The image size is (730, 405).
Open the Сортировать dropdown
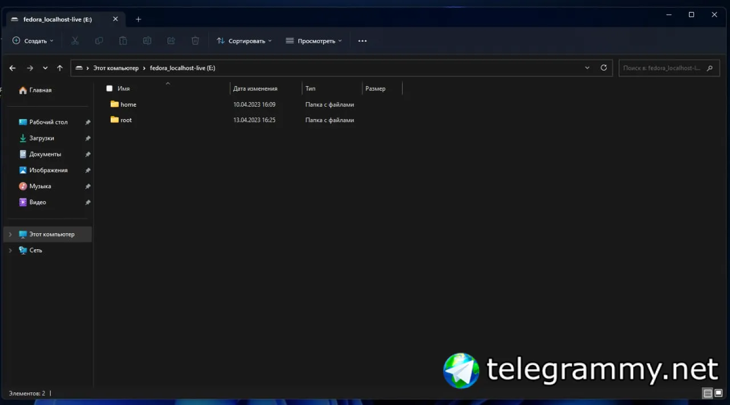pos(244,41)
